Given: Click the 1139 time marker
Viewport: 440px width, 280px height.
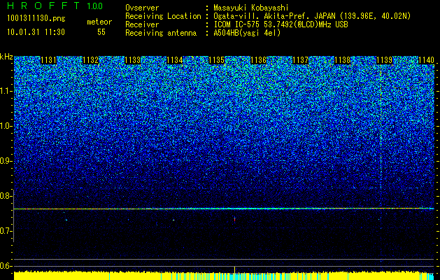Looking at the screenshot, I should point(384,60).
